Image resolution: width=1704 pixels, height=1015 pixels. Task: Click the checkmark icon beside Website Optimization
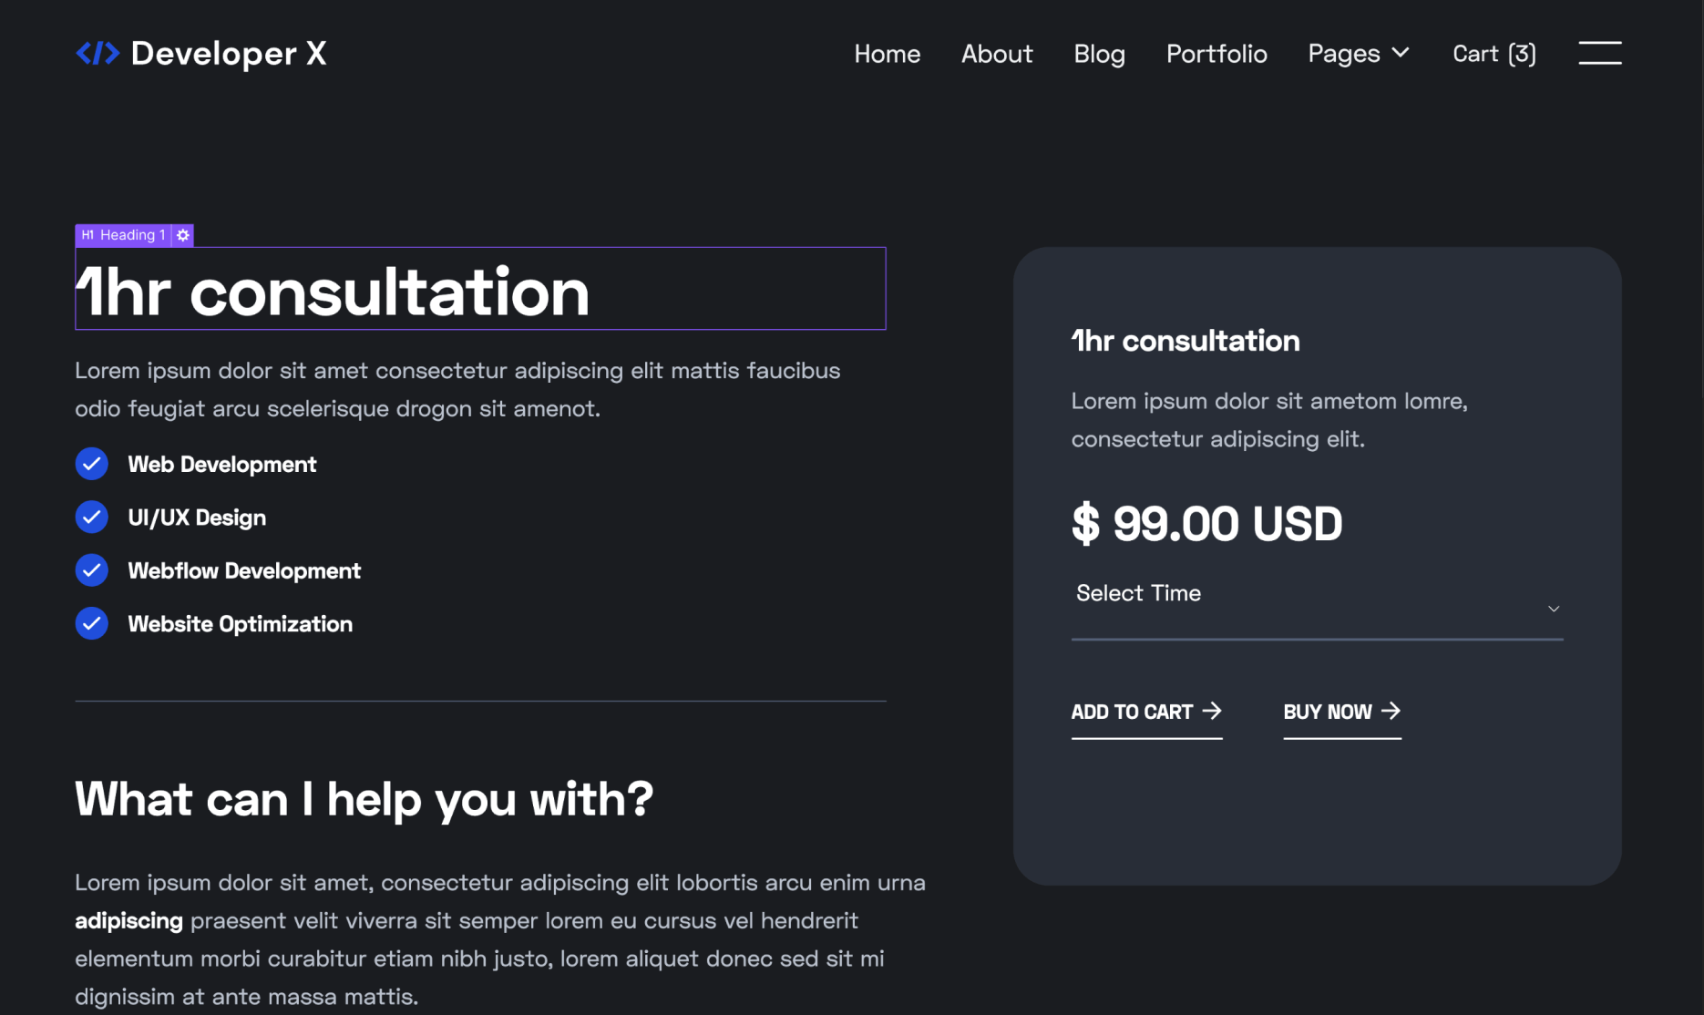[x=91, y=623]
